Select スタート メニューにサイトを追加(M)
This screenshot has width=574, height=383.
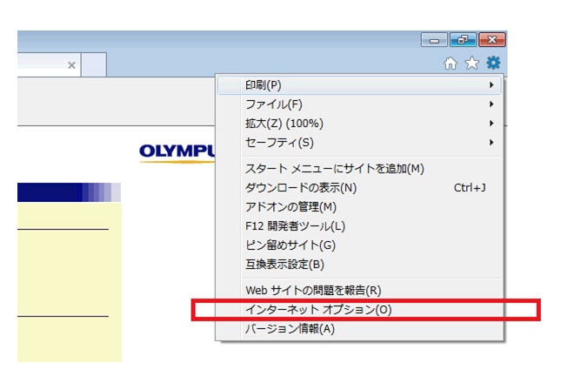click(359, 169)
